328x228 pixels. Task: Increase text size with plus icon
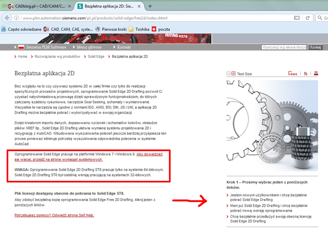click(233, 74)
